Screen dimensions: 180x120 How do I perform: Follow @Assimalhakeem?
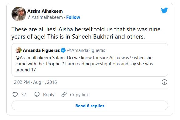pos(73,17)
